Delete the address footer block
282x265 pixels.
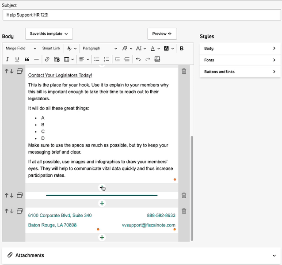184,211
